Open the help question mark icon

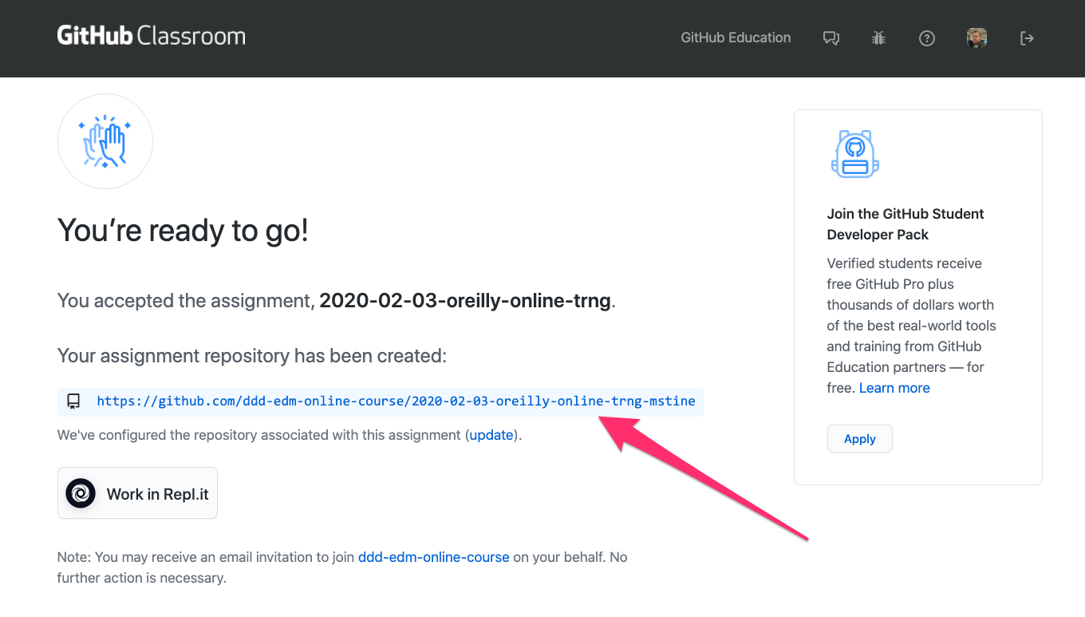(927, 38)
